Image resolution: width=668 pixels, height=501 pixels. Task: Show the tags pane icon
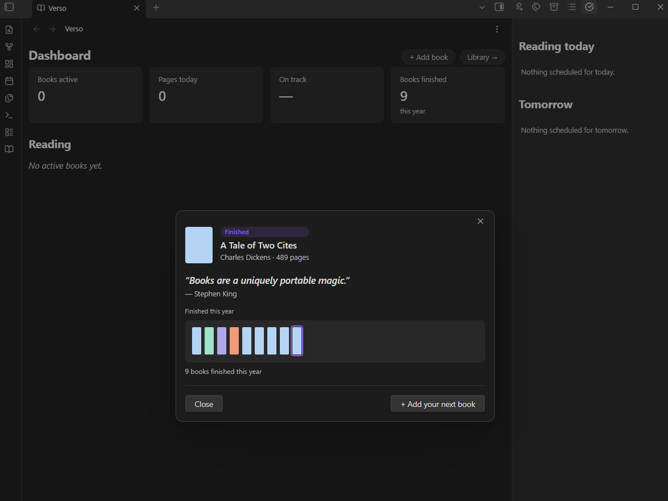pos(536,7)
